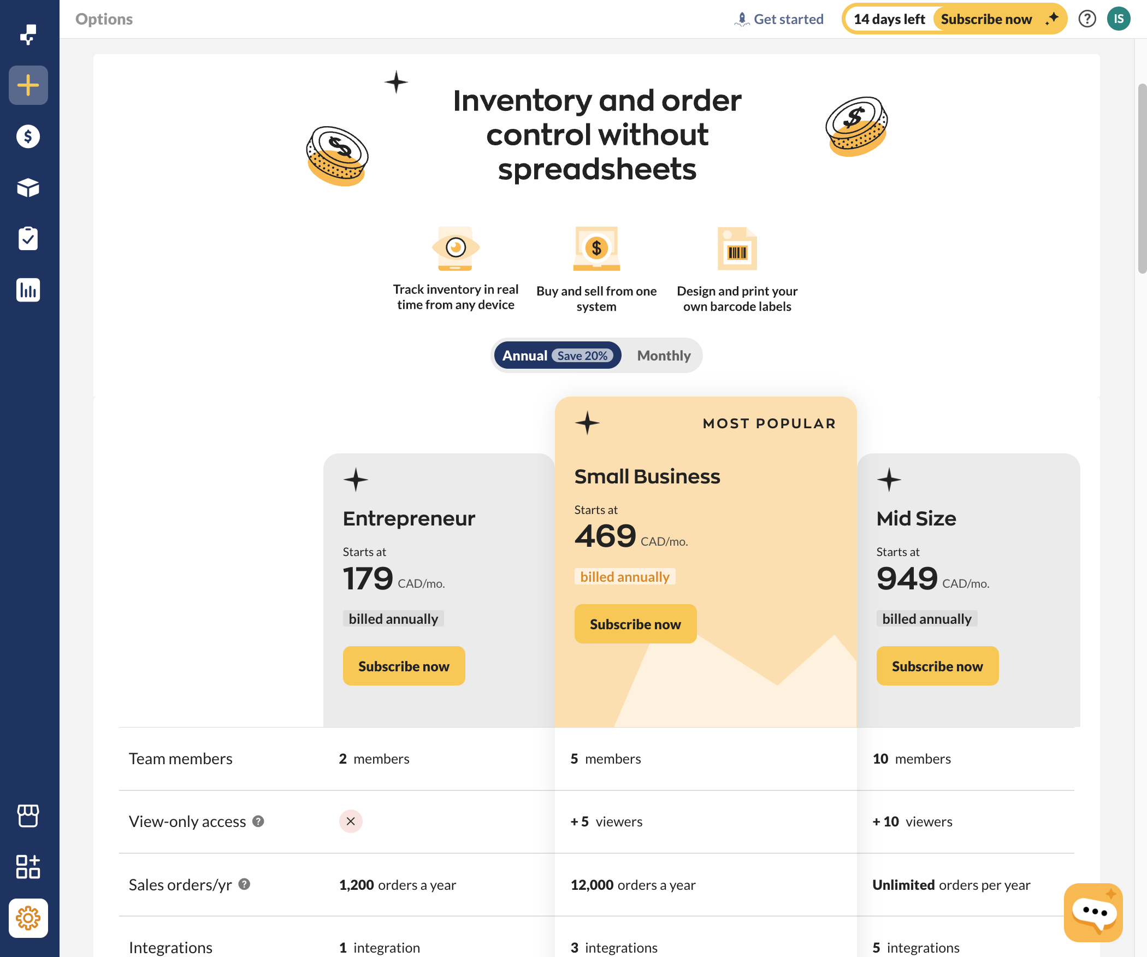Open the inventory box sidebar icon
The height and width of the screenshot is (957, 1147).
click(x=28, y=187)
